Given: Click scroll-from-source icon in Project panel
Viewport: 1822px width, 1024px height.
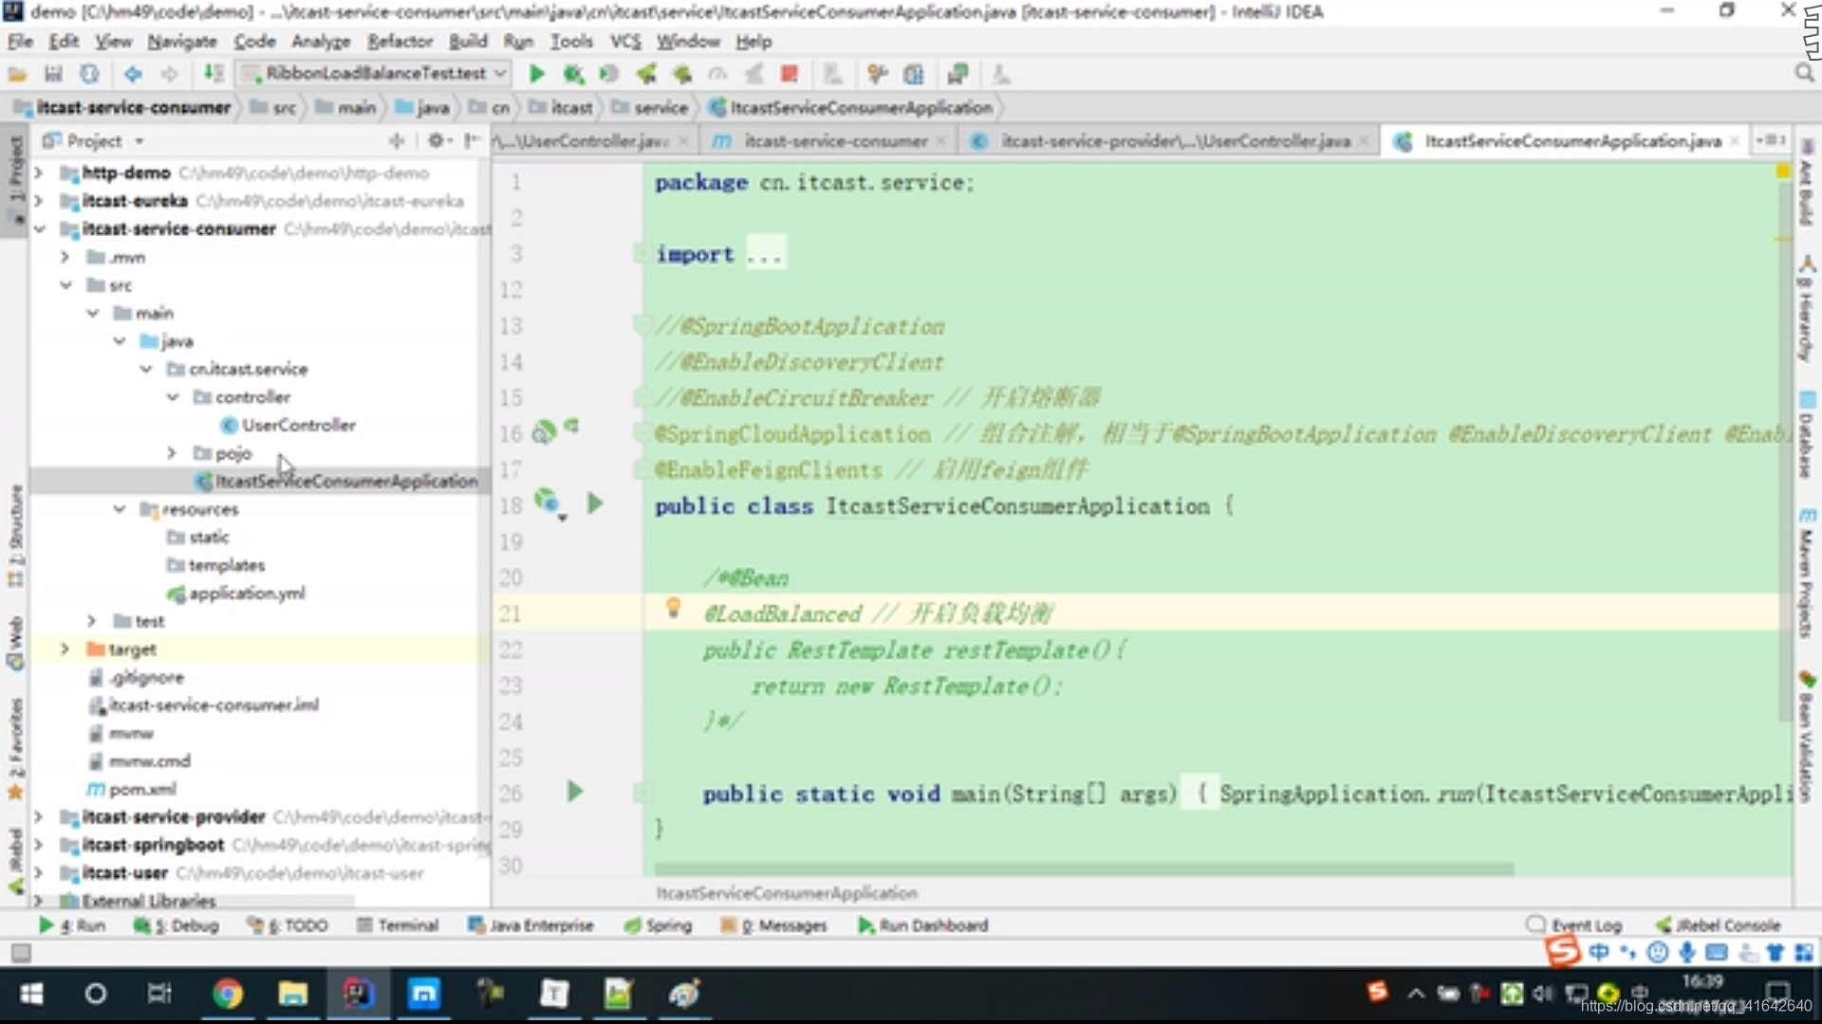Looking at the screenshot, I should pos(397,140).
